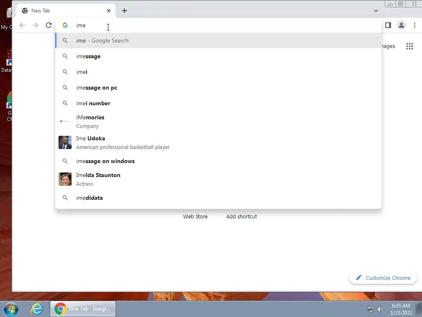
Task: Click the forward navigation arrow
Action: (x=35, y=25)
